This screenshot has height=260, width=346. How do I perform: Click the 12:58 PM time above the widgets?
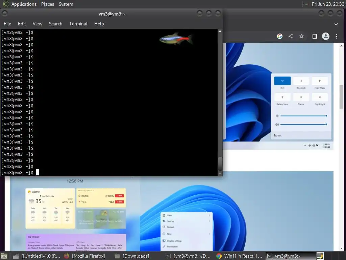click(75, 181)
